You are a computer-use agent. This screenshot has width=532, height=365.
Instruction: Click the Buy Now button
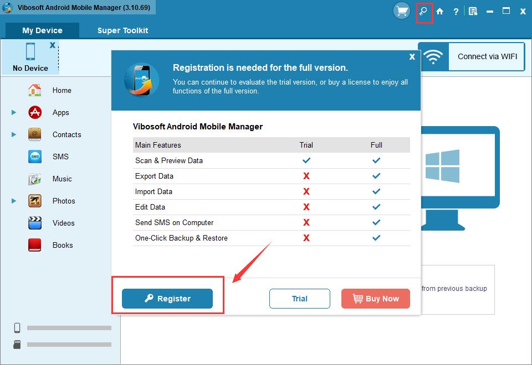(376, 299)
